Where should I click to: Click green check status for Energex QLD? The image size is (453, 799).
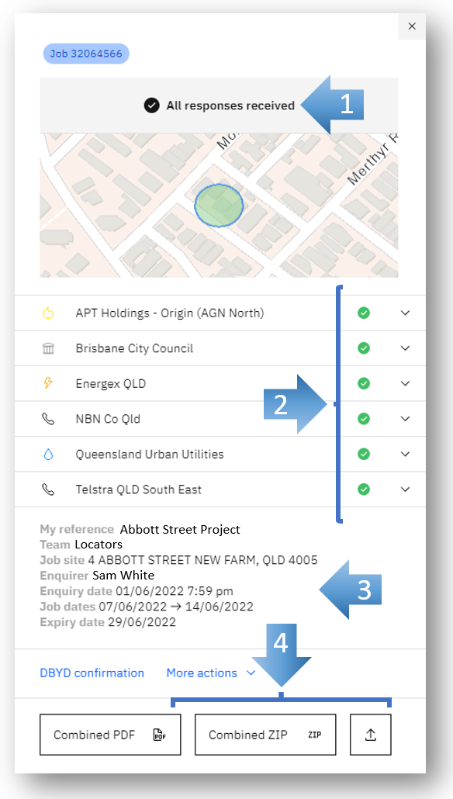363,383
